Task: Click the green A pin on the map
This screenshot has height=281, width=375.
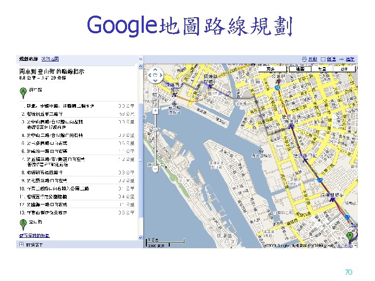Action: point(350,238)
